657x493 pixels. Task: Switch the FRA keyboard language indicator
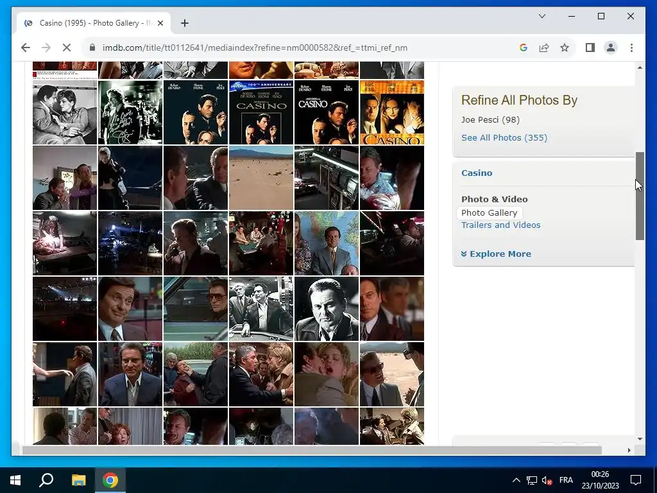point(566,480)
